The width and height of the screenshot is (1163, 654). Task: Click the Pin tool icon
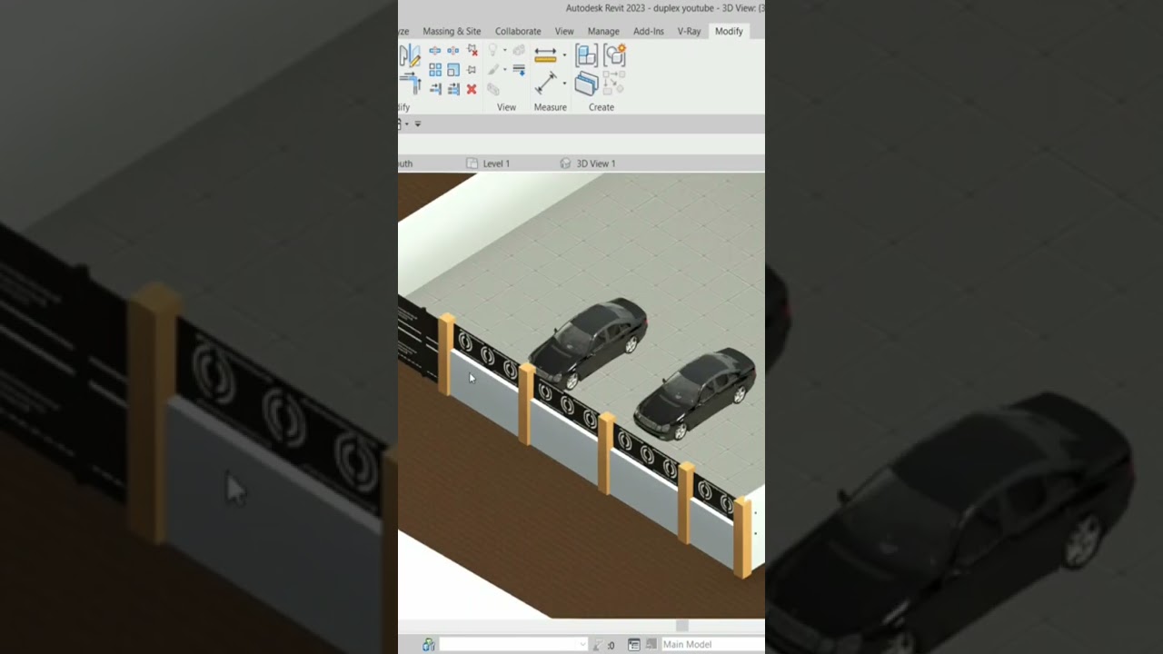point(472,70)
